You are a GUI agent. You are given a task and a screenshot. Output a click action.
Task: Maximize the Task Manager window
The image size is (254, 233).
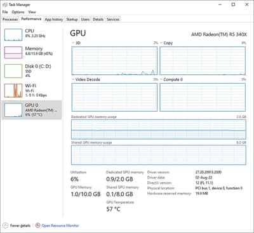pos(233,4)
